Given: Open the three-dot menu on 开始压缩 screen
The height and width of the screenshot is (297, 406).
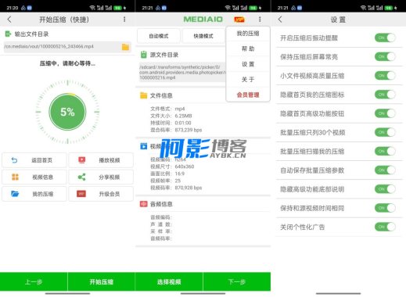Looking at the screenshot, I should (124, 20).
